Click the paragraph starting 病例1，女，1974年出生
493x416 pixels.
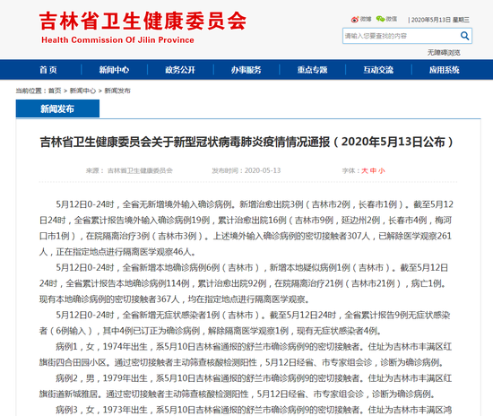[246, 355]
